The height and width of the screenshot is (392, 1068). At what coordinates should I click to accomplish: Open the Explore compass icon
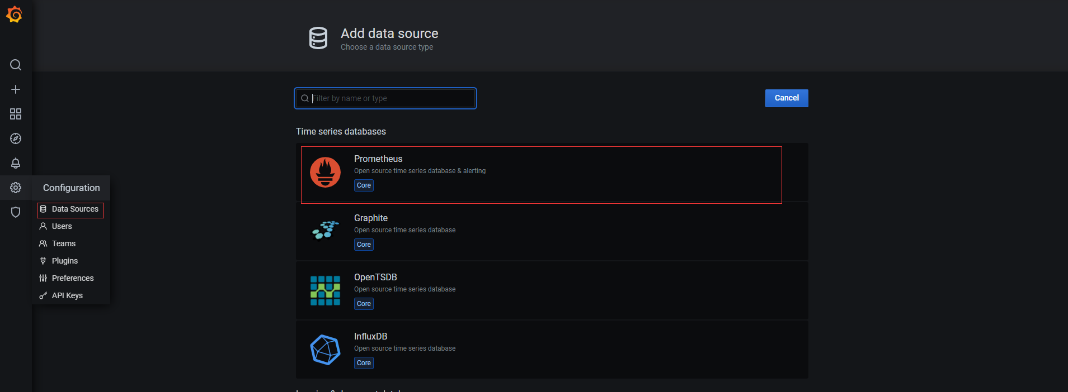pos(16,138)
